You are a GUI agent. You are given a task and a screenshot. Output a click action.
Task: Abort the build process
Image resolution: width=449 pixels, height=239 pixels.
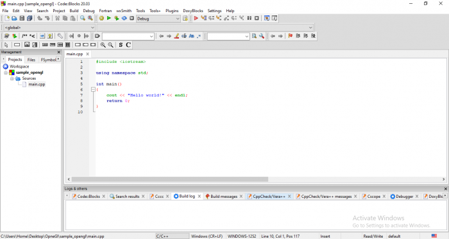(x=131, y=19)
